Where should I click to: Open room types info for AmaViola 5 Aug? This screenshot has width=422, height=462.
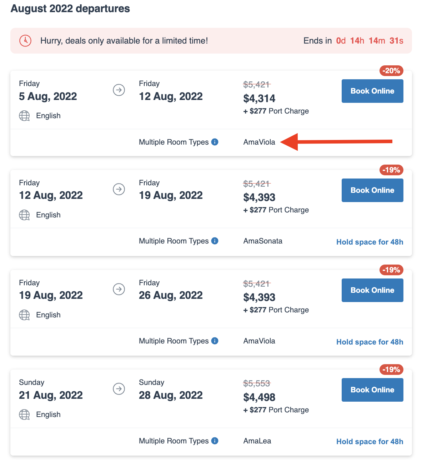tap(215, 142)
